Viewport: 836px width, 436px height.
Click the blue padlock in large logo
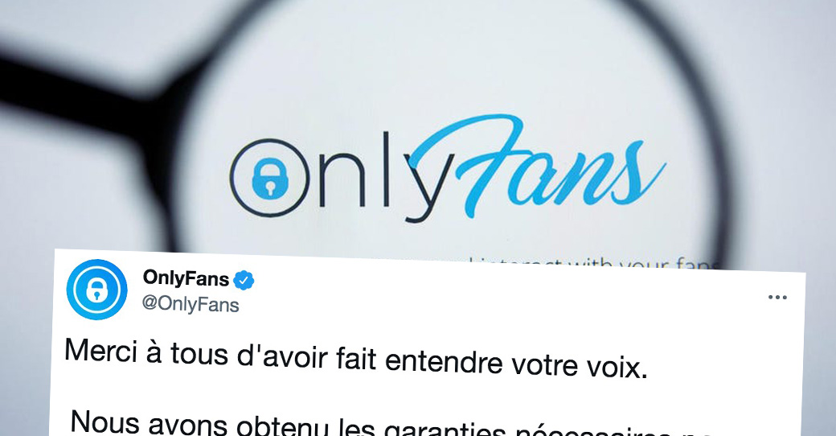(270, 179)
